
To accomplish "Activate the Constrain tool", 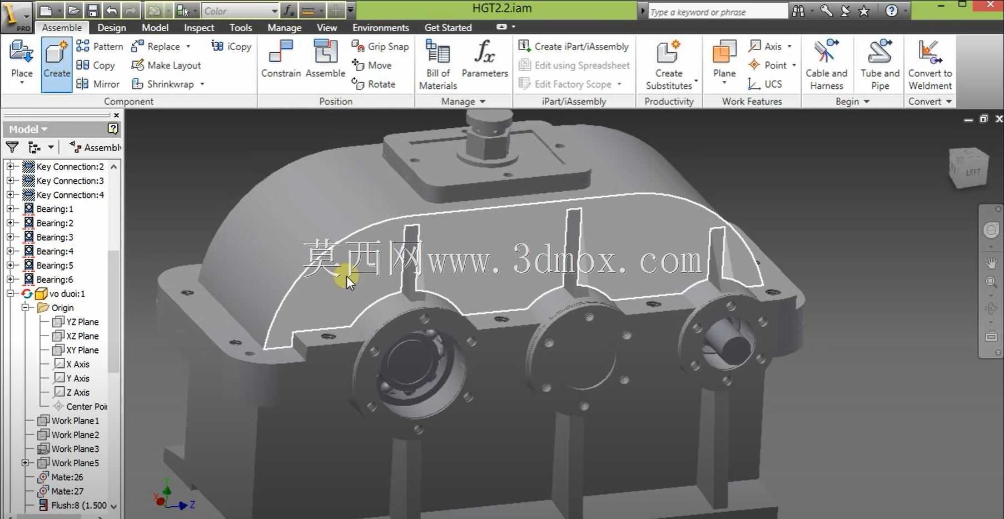I will [x=281, y=58].
